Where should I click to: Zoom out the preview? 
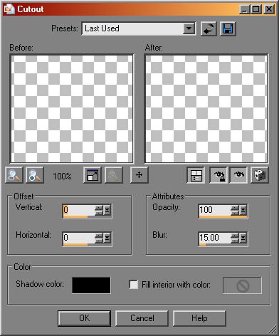click(14, 175)
